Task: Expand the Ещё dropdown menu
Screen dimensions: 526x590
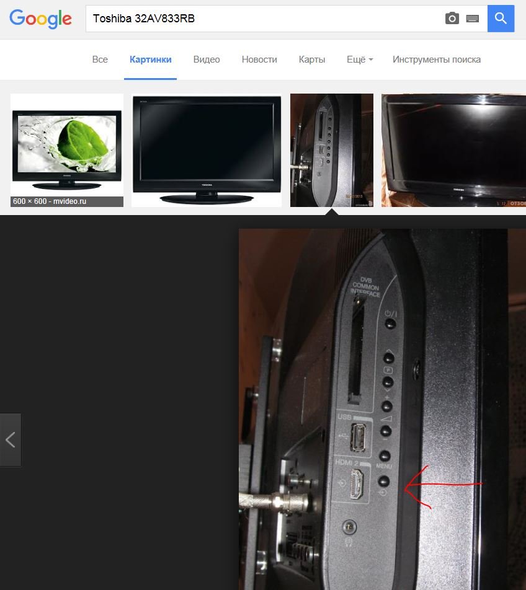Action: 360,59
